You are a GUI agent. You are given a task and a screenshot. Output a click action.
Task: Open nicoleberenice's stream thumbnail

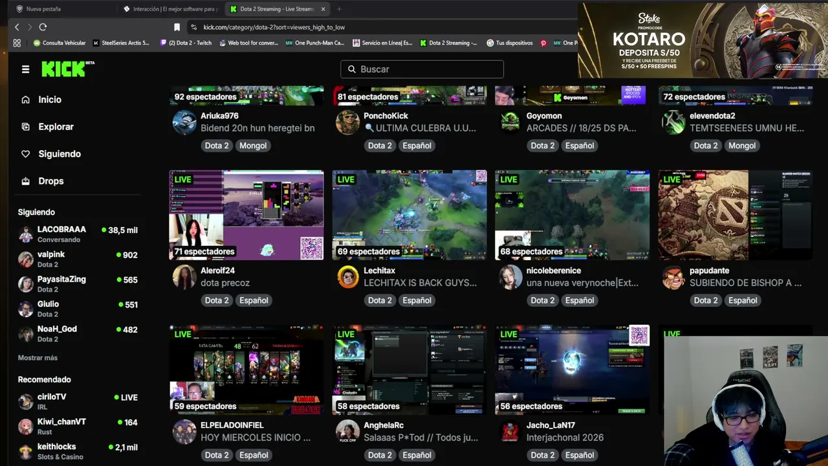click(572, 215)
